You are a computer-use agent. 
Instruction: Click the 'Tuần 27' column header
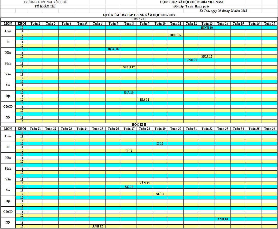pos(129,129)
